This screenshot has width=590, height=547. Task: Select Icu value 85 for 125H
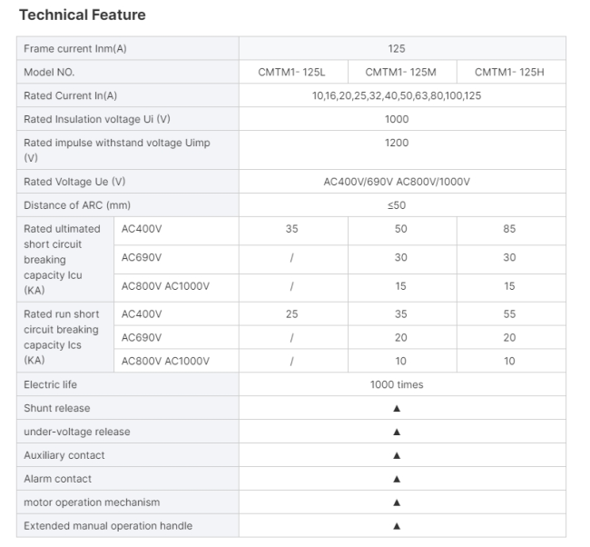(x=509, y=229)
